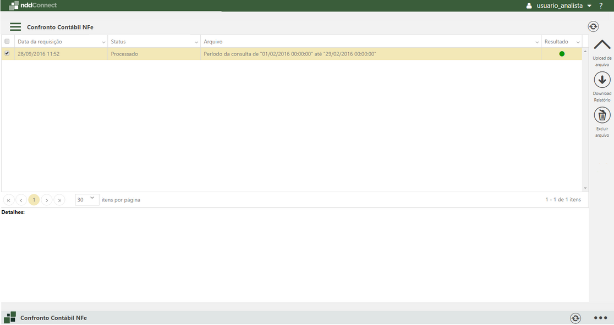Image resolution: width=614 pixels, height=325 pixels.
Task: Check the row checkbox for the Processado entry
Action: 7,53
